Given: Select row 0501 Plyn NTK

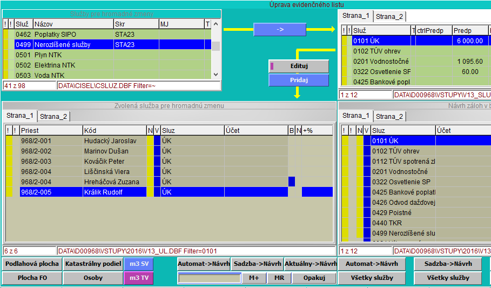Looking at the screenshot, I should pyautogui.click(x=107, y=55).
